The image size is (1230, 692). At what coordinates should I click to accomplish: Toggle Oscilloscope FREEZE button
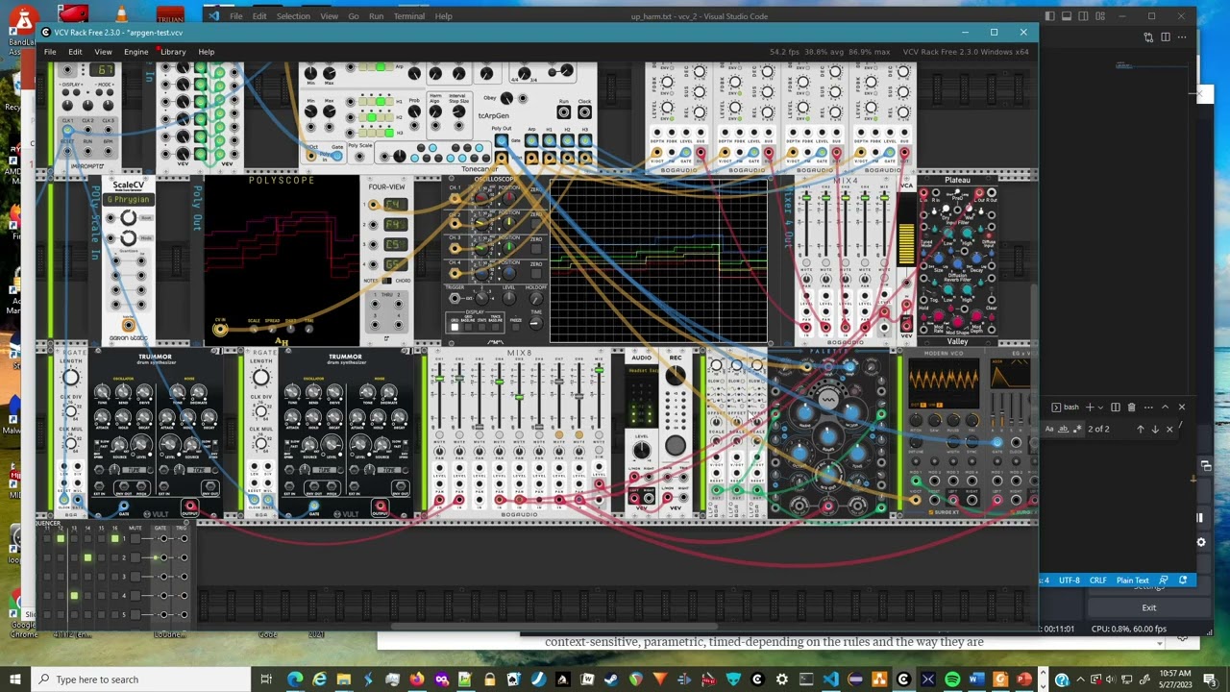(516, 327)
